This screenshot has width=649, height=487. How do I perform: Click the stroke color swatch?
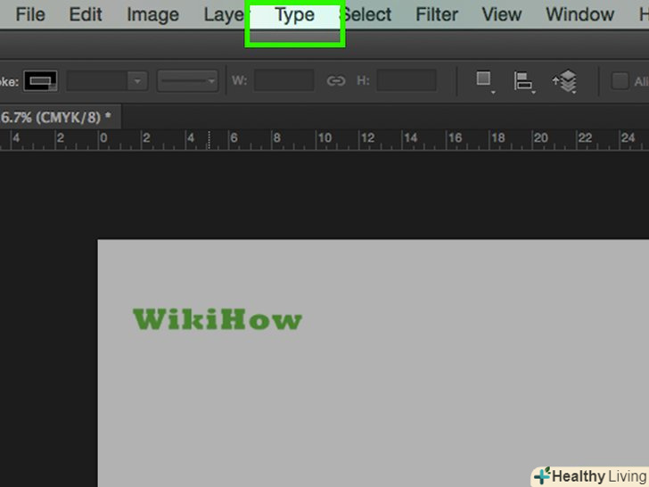40,81
